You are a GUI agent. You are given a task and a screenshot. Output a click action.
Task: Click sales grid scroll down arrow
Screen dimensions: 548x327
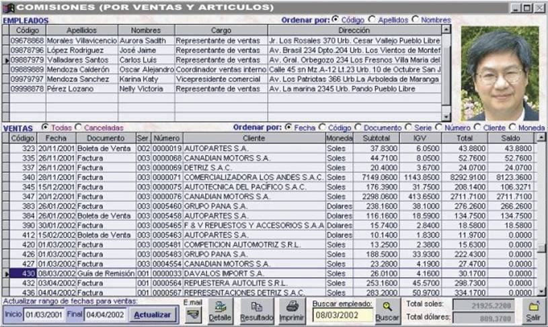coord(541,292)
